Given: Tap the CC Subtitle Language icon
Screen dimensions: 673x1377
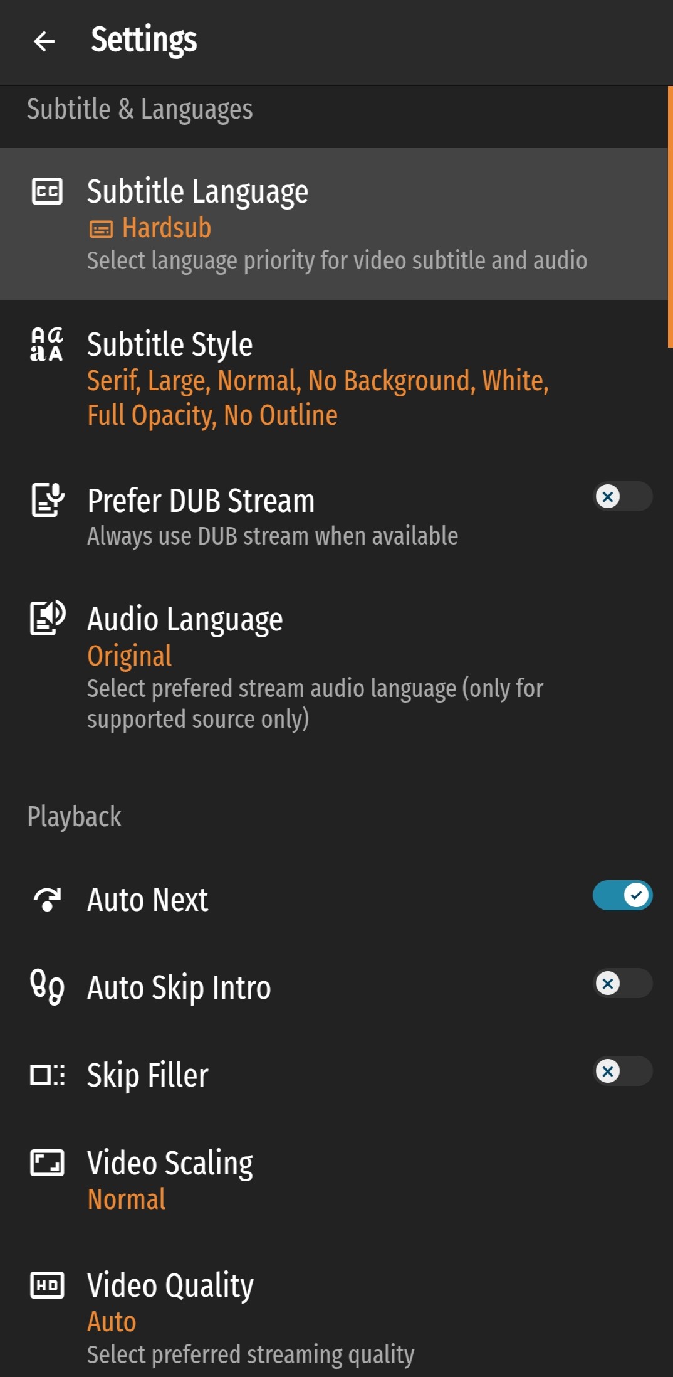Looking at the screenshot, I should click(x=47, y=191).
